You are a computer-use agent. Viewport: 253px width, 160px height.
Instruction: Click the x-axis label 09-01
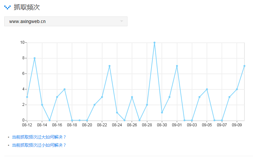[x=177, y=125]
